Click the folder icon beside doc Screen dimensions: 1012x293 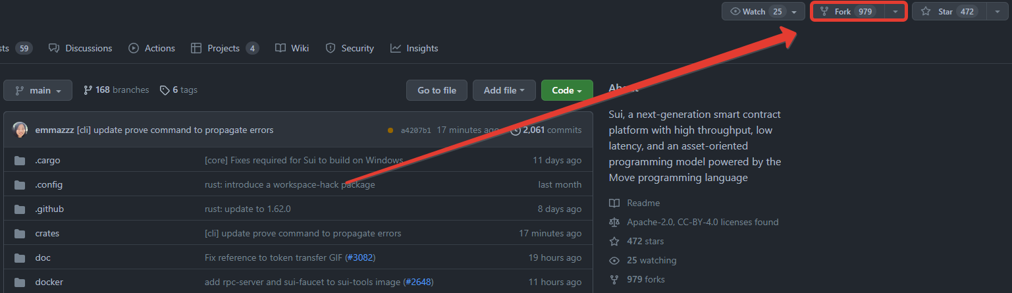tap(20, 257)
